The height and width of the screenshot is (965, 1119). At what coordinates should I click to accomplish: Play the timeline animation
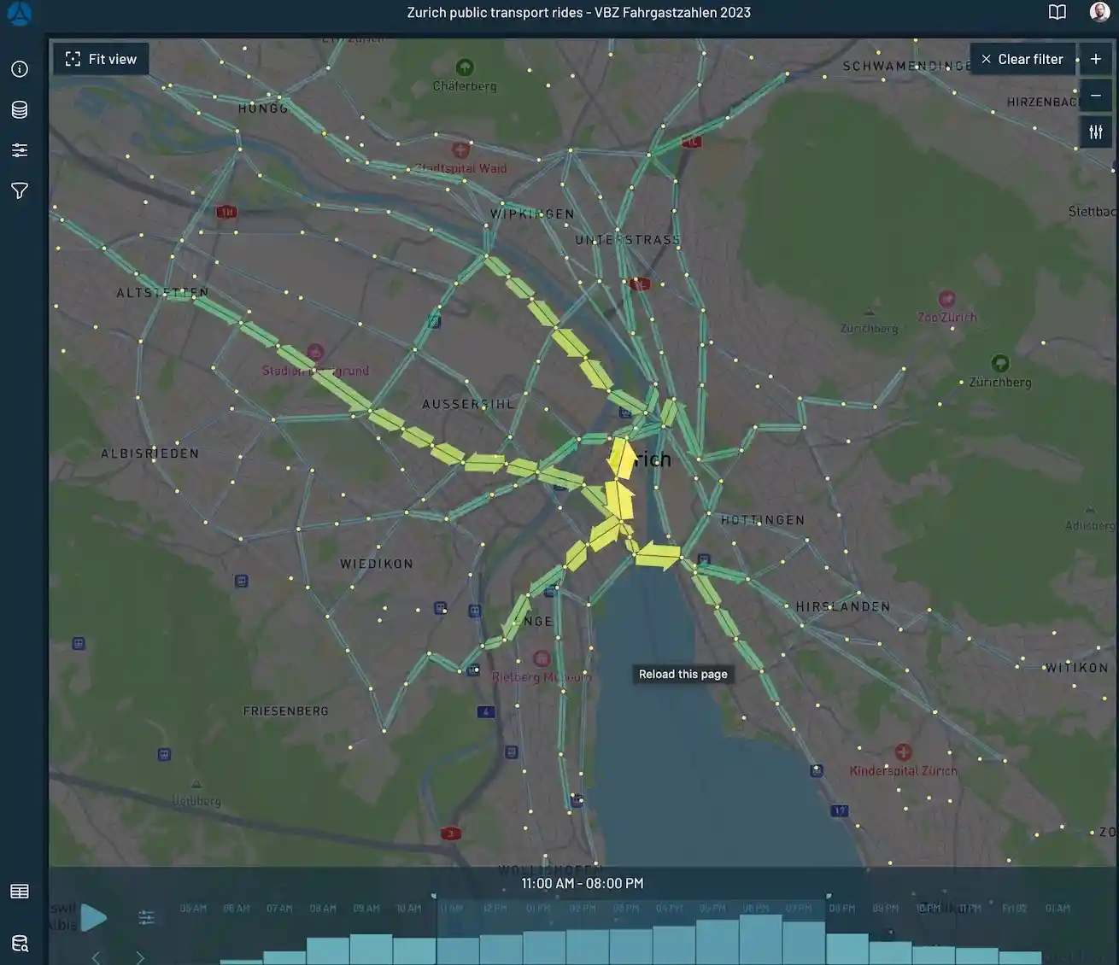(x=94, y=917)
